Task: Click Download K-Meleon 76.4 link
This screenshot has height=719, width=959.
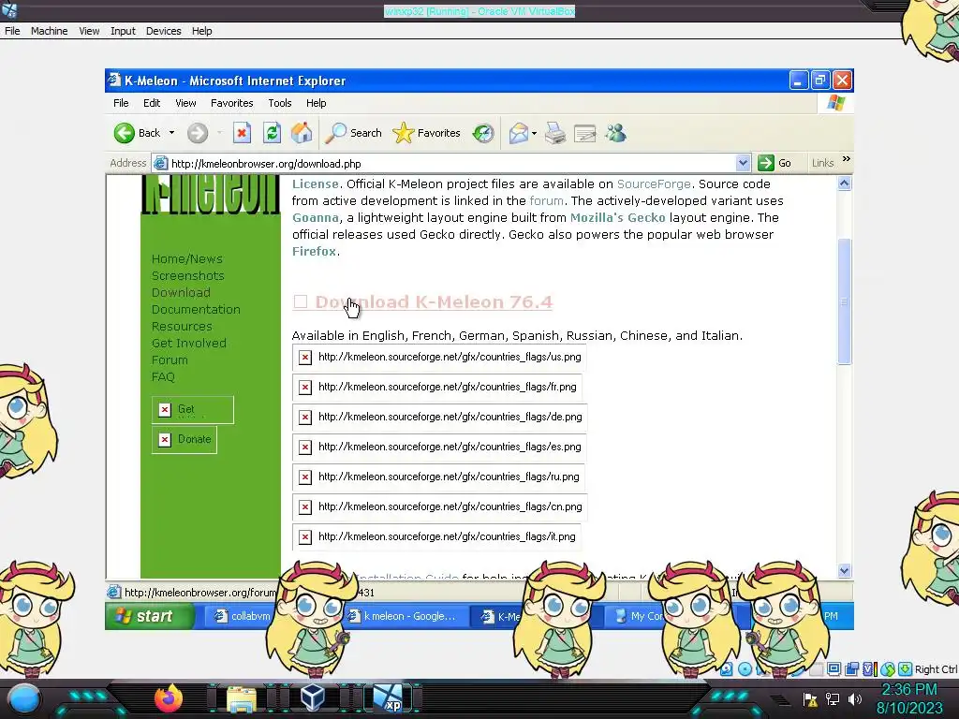Action: (434, 302)
